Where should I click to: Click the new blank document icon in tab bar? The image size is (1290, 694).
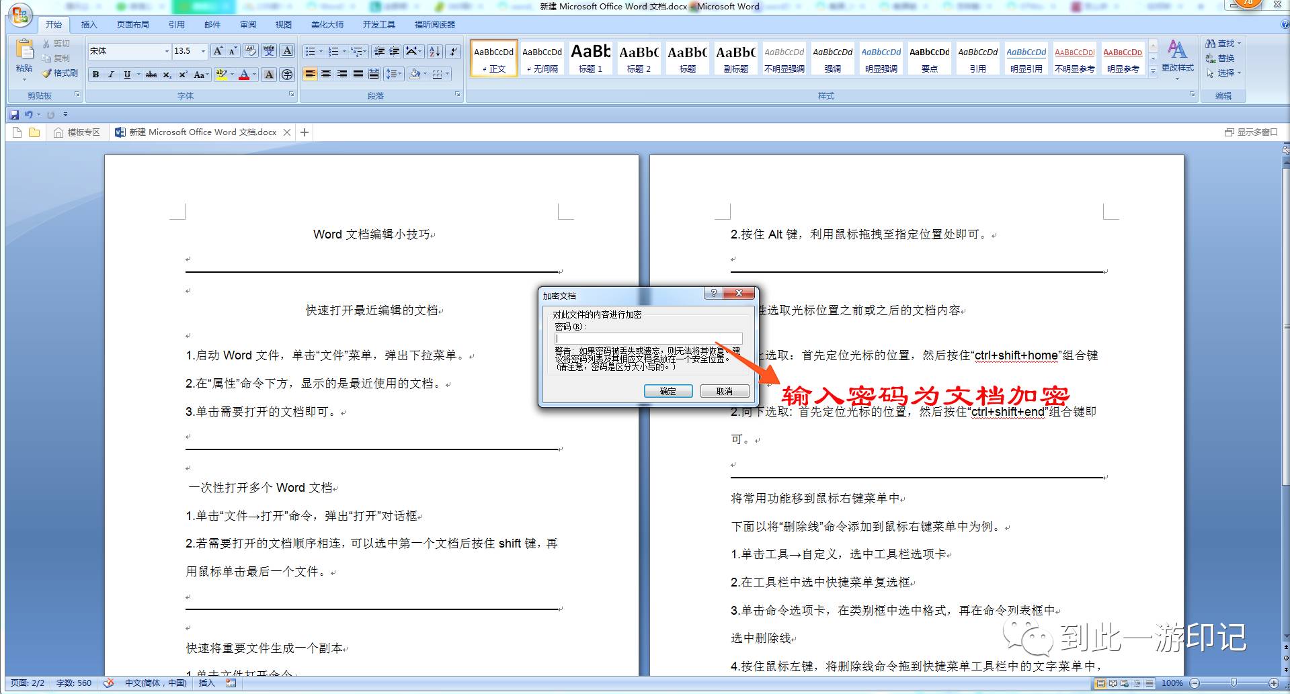tap(17, 132)
